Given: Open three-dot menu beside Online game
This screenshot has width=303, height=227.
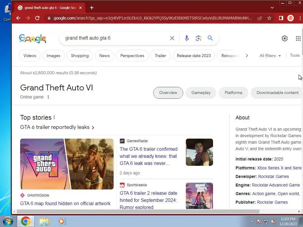Looking at the screenshot, I should point(48,97).
